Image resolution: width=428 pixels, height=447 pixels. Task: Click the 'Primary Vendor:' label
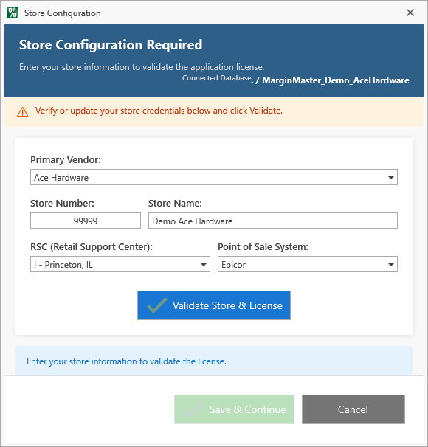tap(66, 160)
